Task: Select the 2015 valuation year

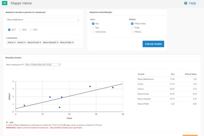Action: coord(31,30)
